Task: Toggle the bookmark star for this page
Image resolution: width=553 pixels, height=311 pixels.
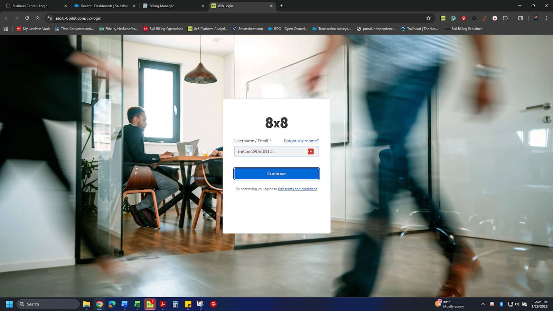Action: pos(428,18)
